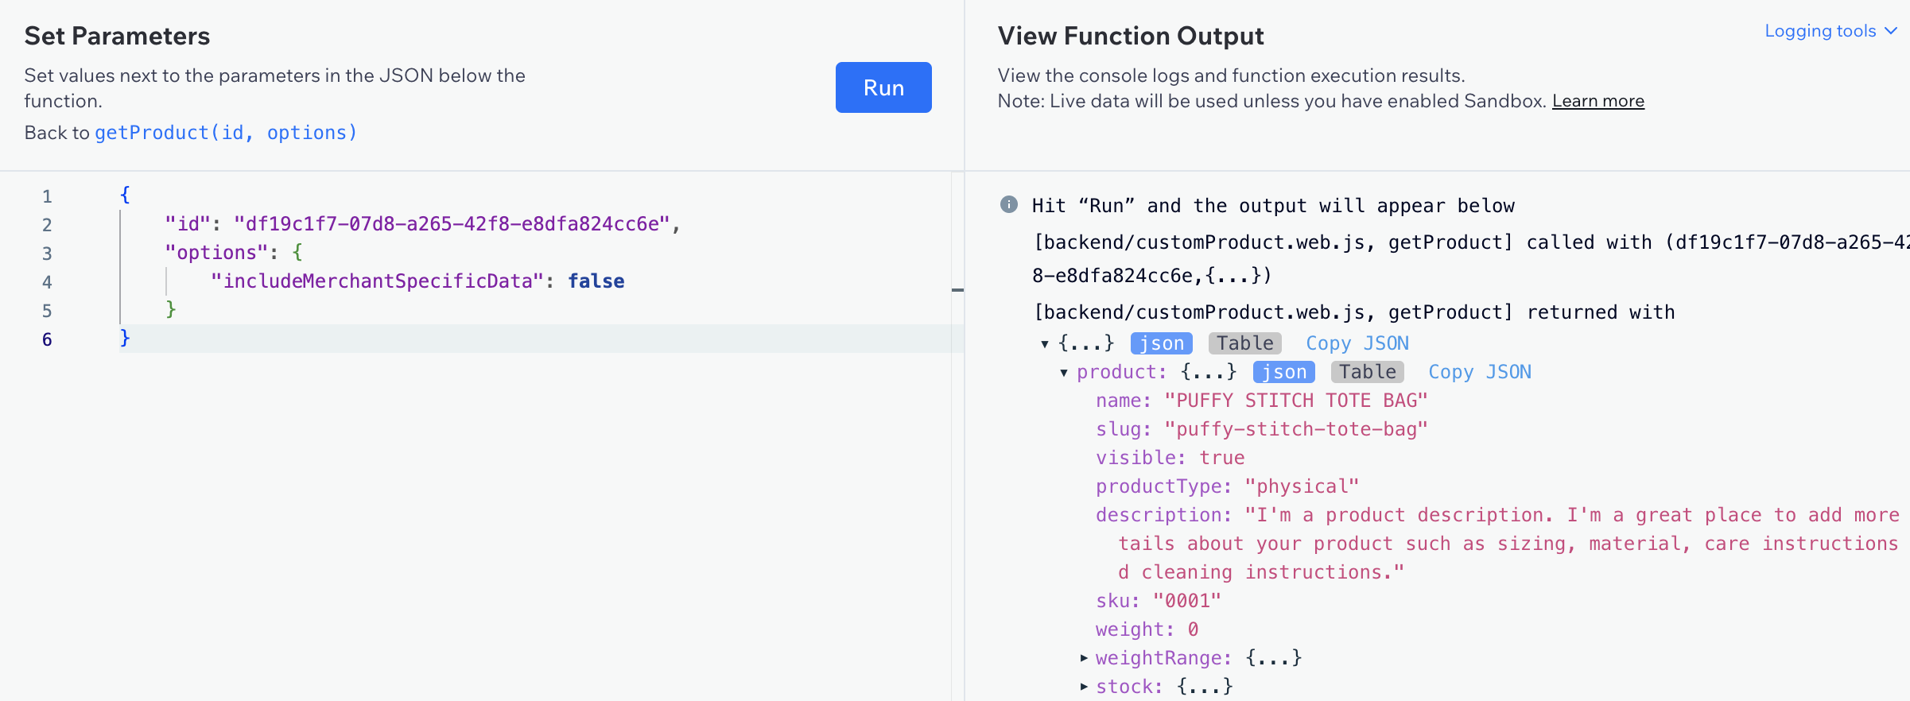Switch product object to json view
The height and width of the screenshot is (701, 1910).
(x=1283, y=372)
